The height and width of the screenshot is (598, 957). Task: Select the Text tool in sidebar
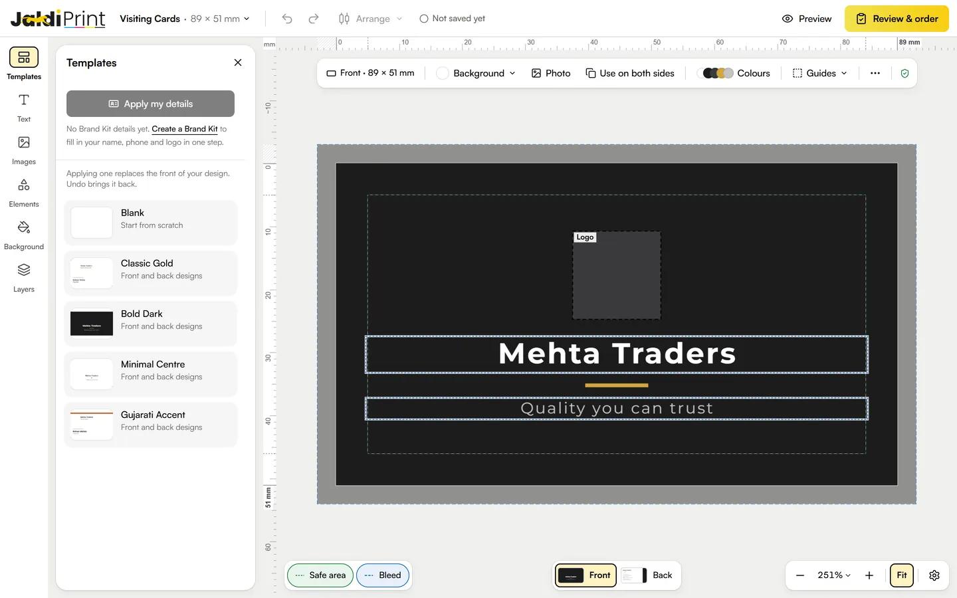click(x=24, y=108)
